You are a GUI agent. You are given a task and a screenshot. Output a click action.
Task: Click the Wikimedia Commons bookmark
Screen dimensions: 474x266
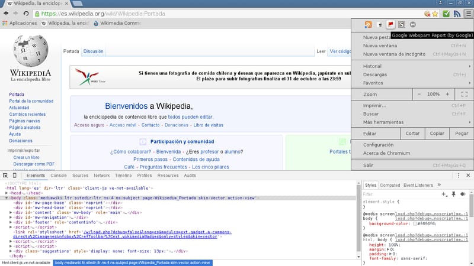click(117, 23)
